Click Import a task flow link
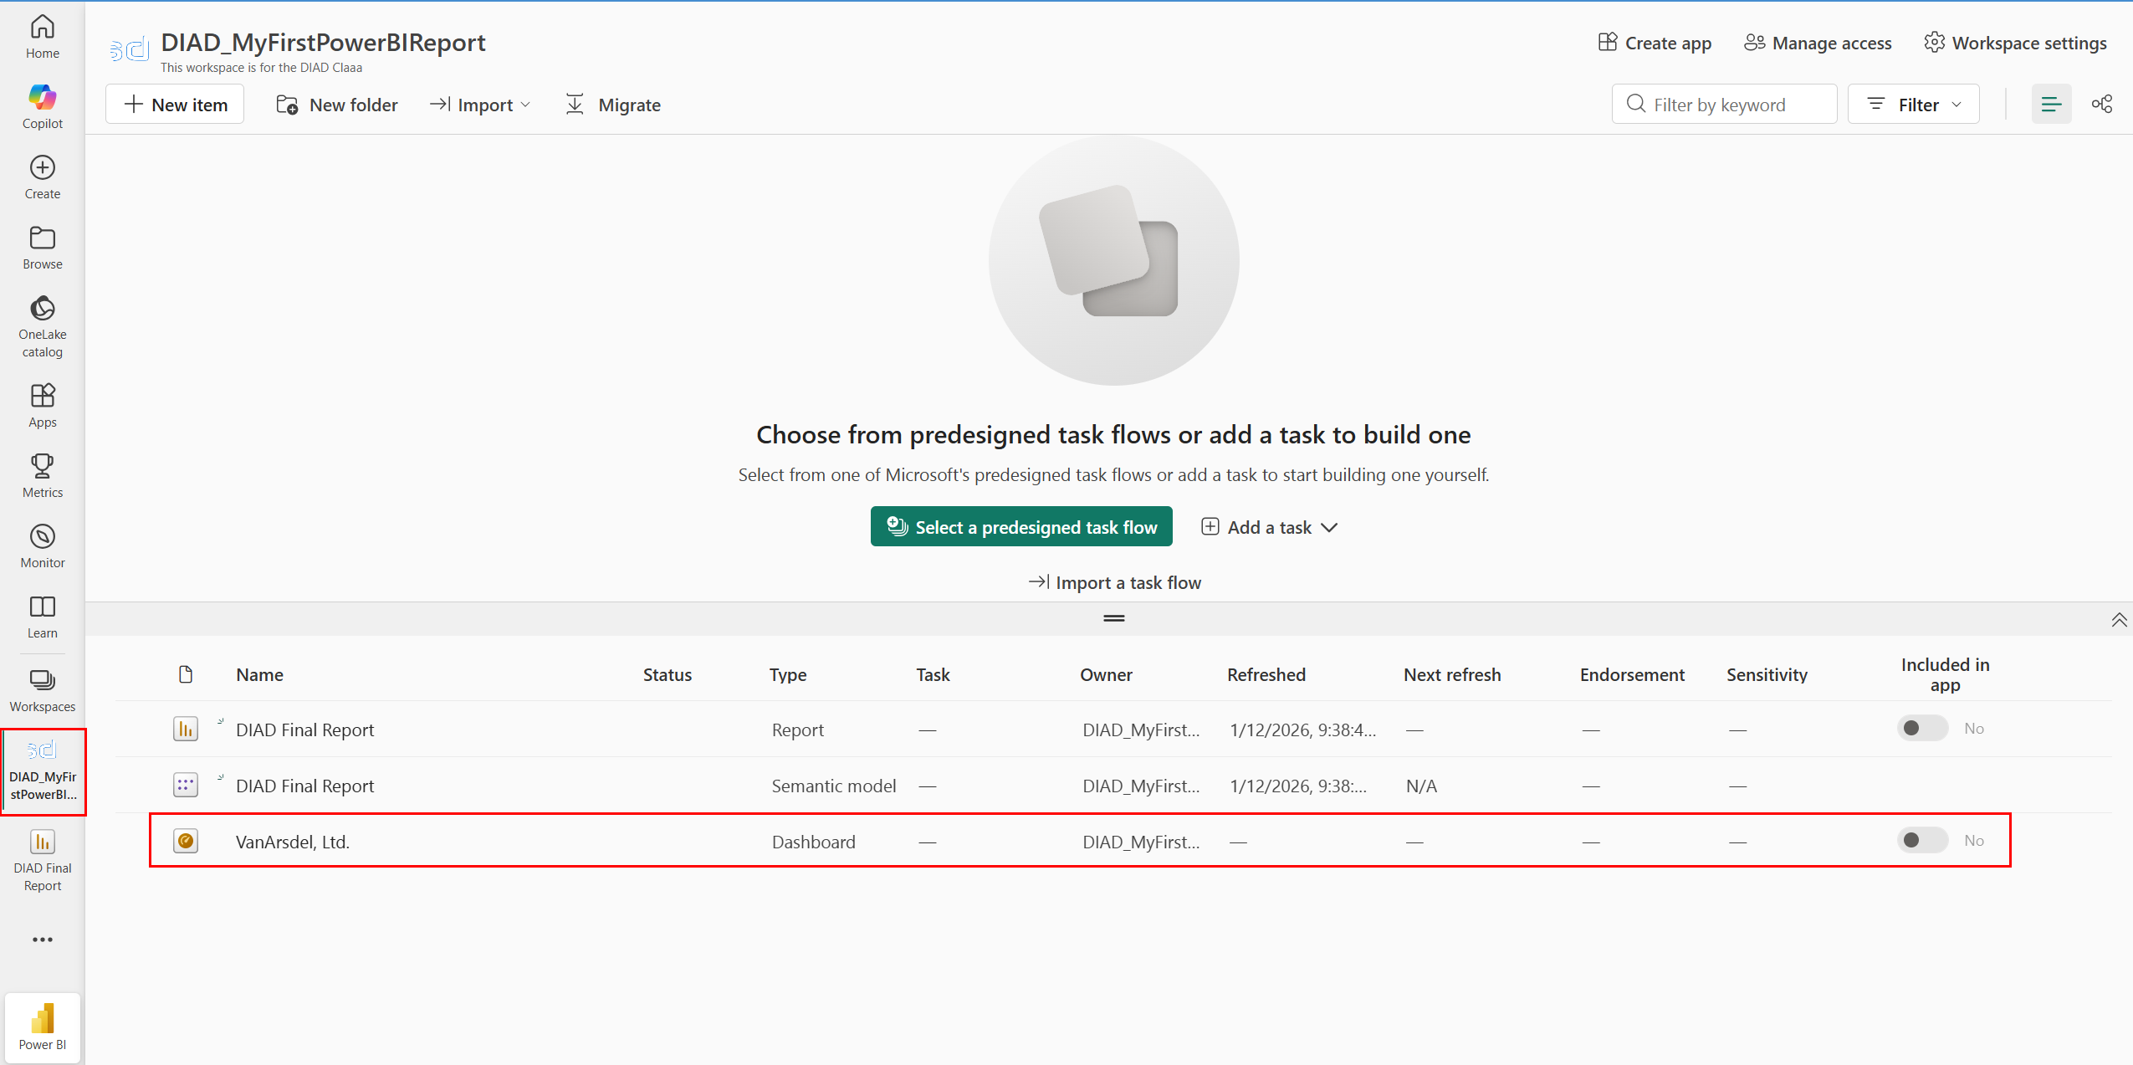The width and height of the screenshot is (2133, 1065). point(1114,582)
